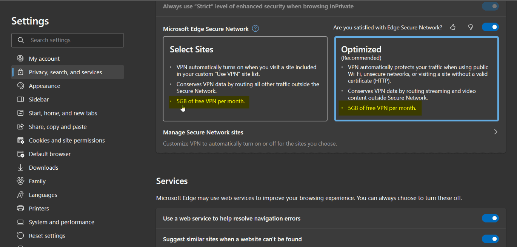This screenshot has height=247, width=517.
Task: Click the Search settings input field
Action: (x=68, y=40)
